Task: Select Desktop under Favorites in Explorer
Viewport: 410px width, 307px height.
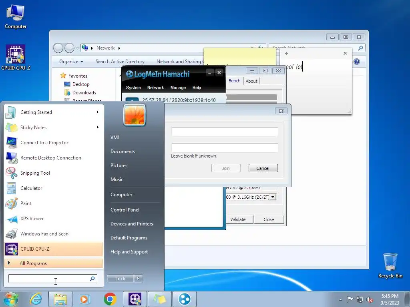Action: point(77,84)
